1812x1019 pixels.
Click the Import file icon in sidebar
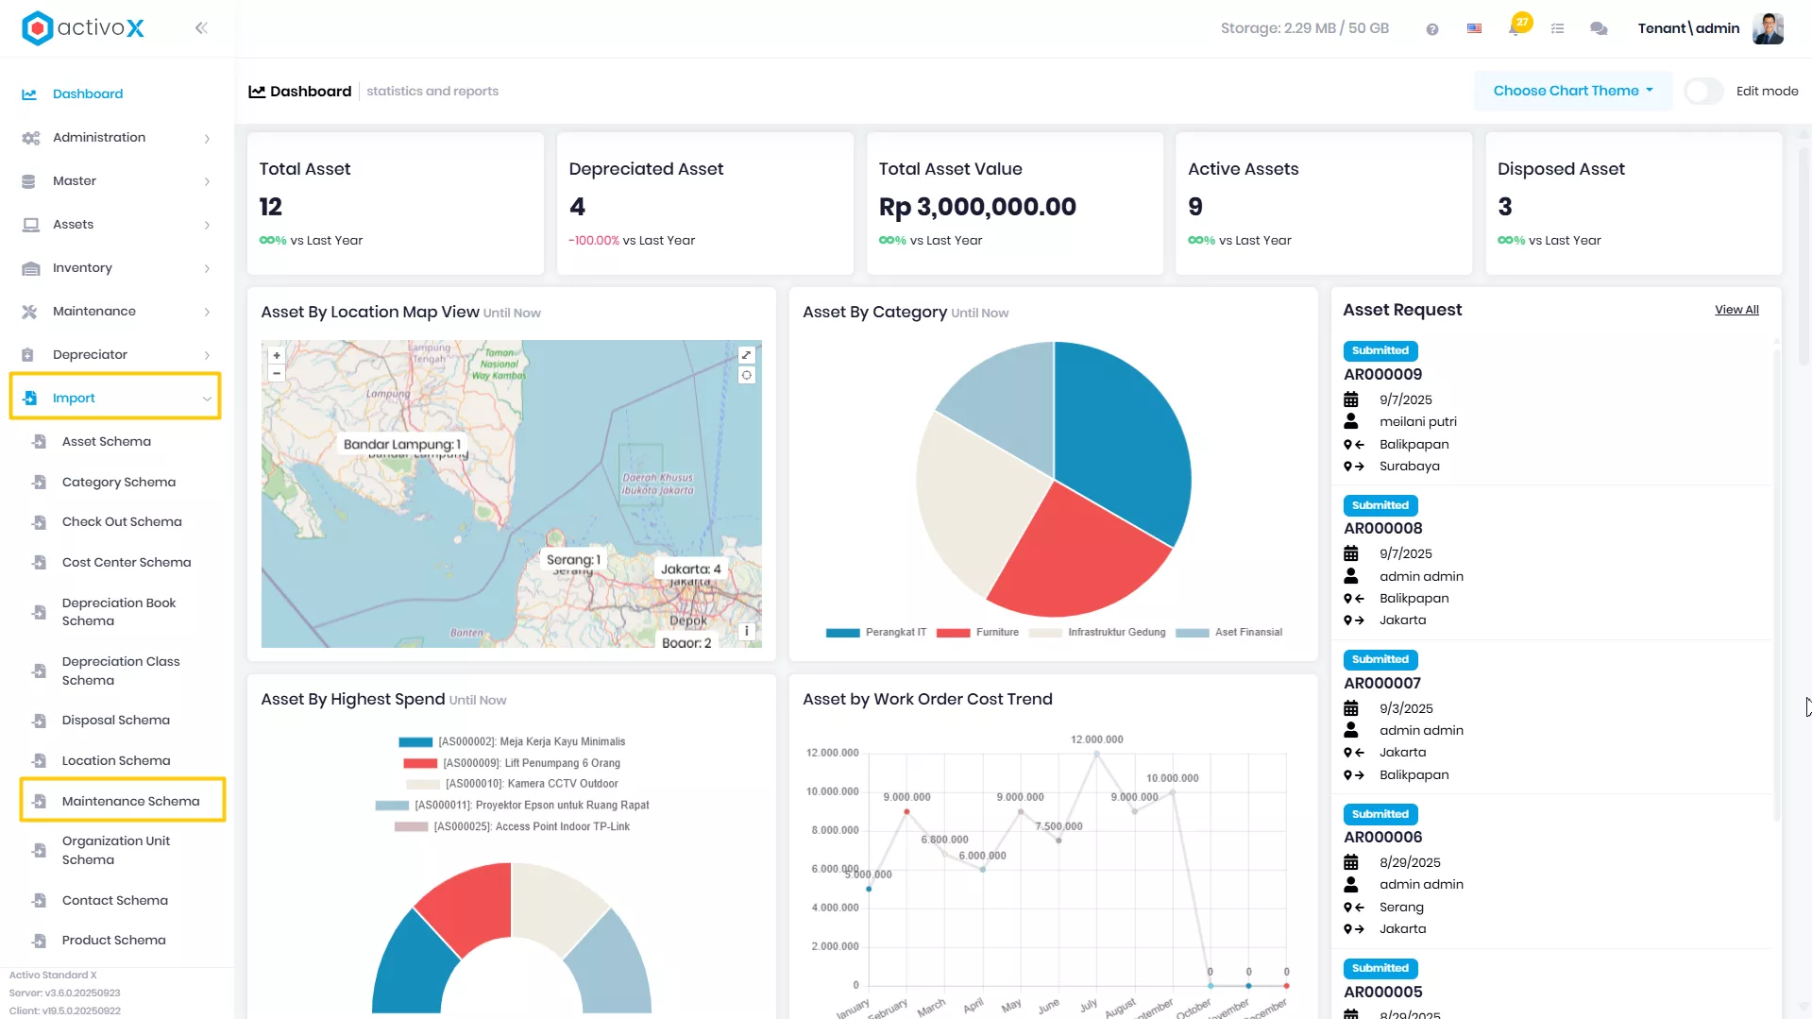click(30, 399)
